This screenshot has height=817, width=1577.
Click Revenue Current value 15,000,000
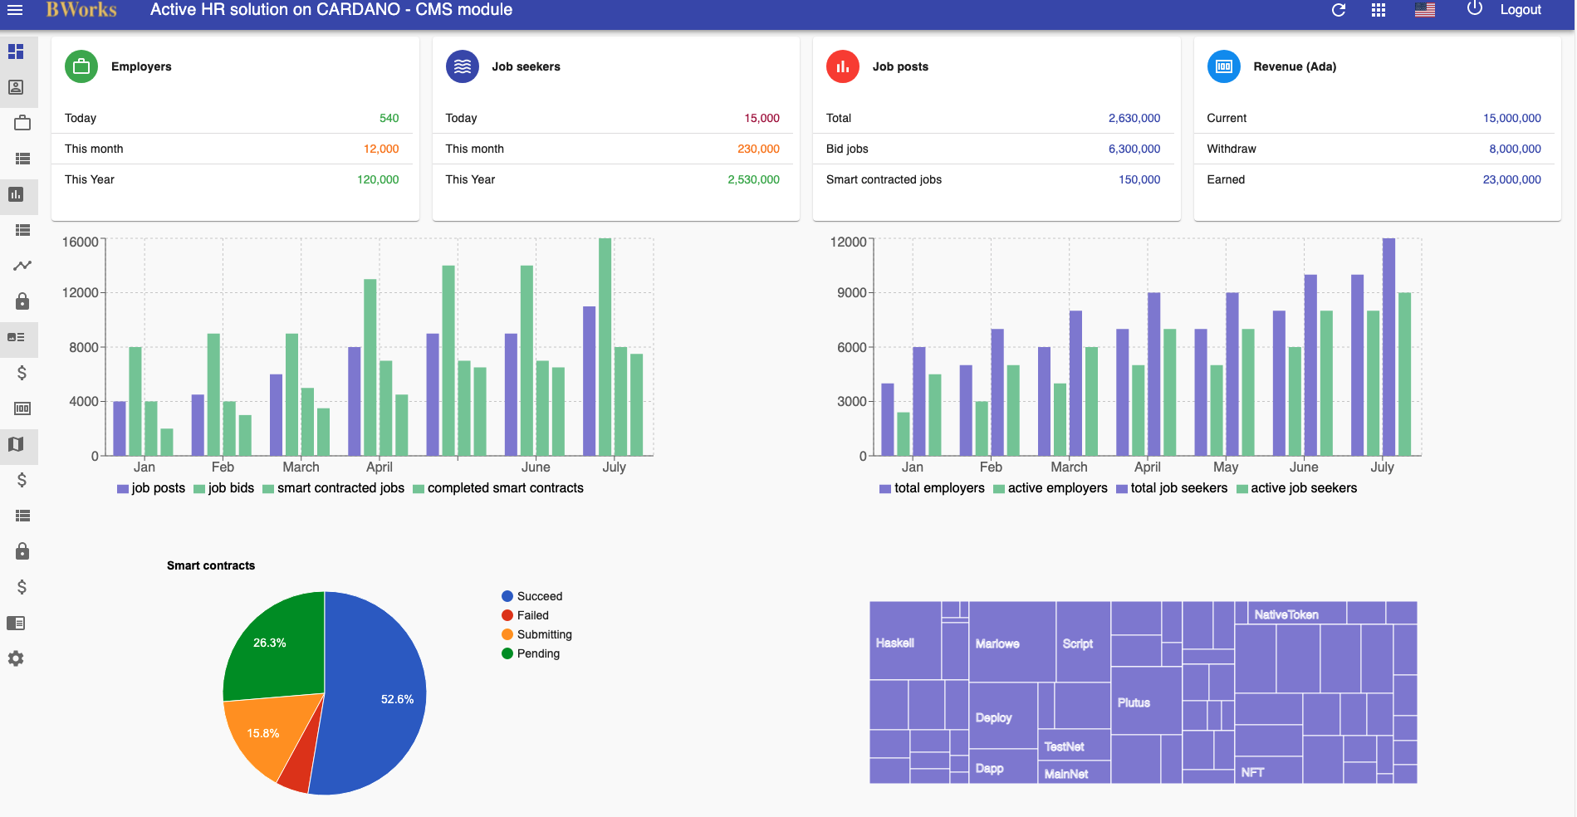1512,118
